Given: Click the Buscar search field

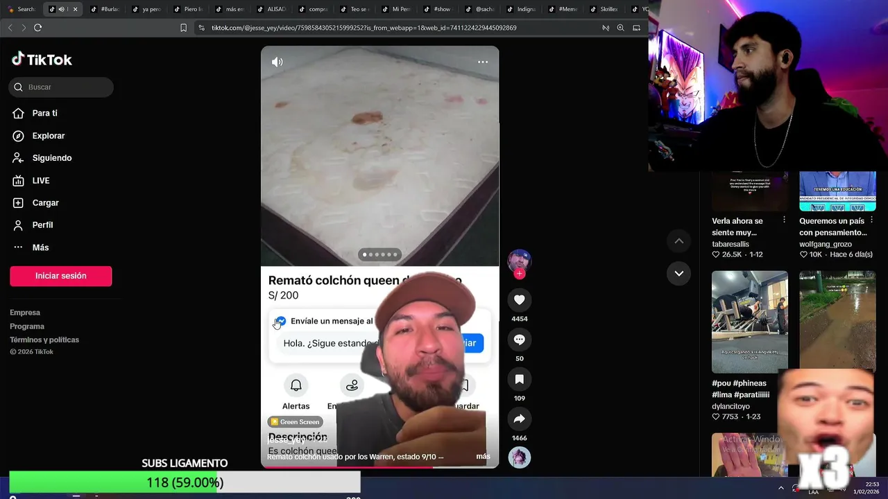Looking at the screenshot, I should (x=61, y=87).
